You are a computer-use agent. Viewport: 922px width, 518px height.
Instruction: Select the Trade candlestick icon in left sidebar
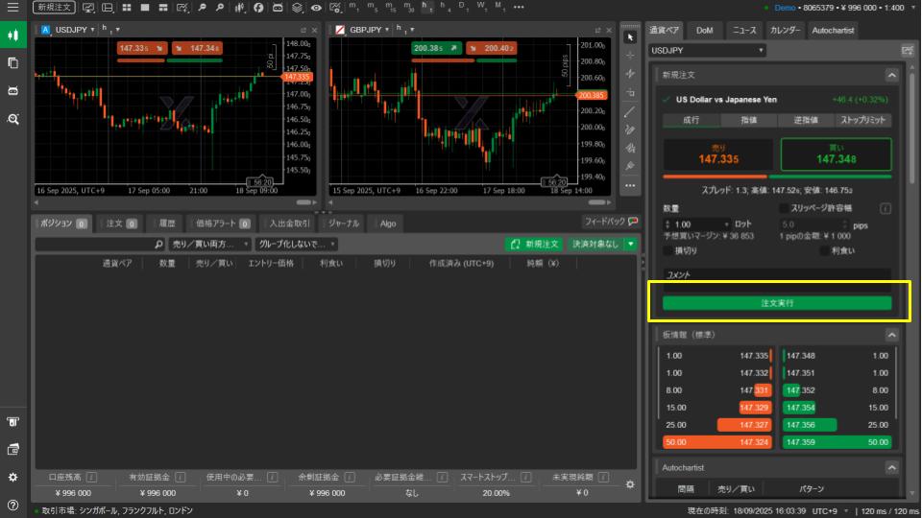click(x=12, y=35)
